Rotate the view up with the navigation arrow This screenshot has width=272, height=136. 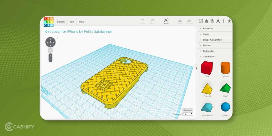pos(50,39)
